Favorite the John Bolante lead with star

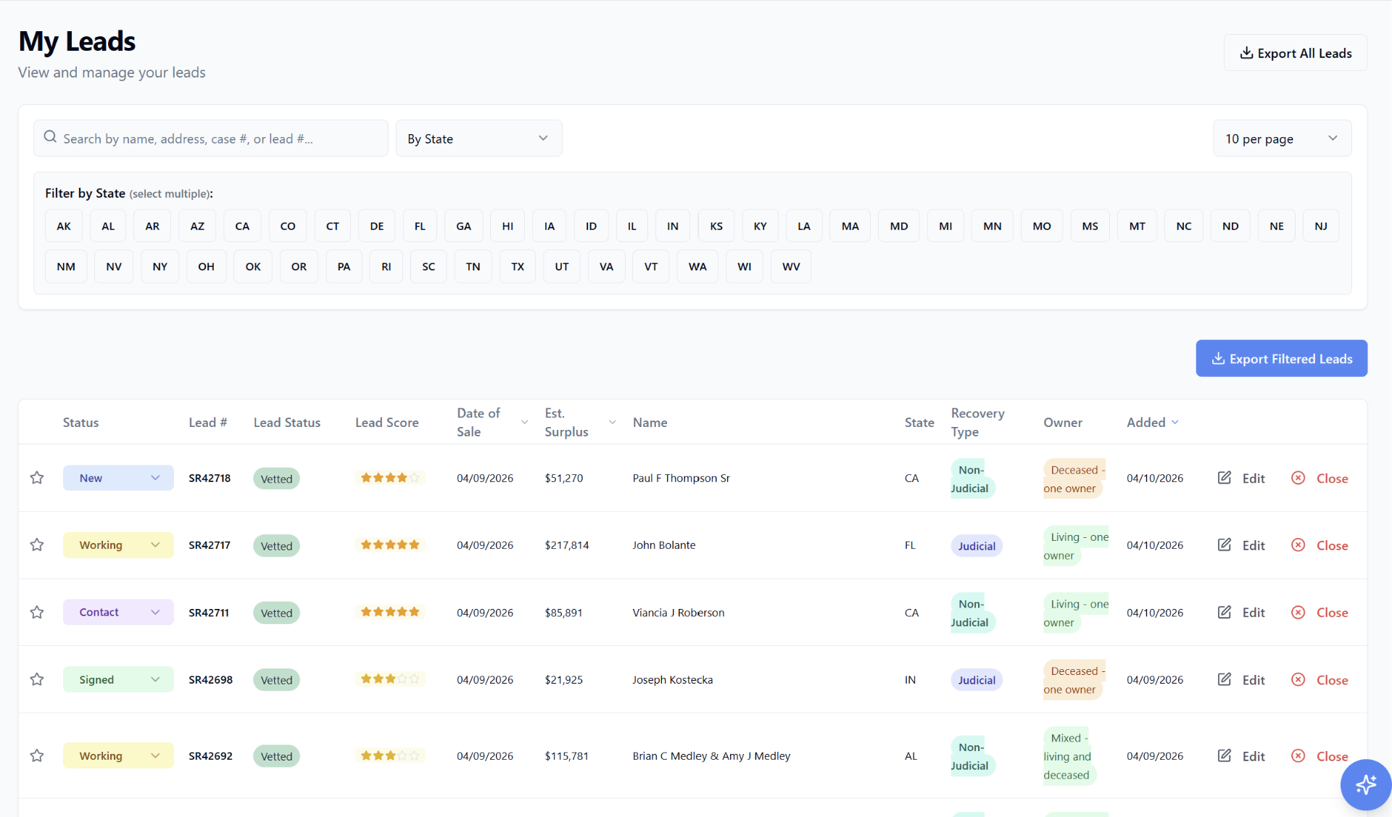(37, 545)
